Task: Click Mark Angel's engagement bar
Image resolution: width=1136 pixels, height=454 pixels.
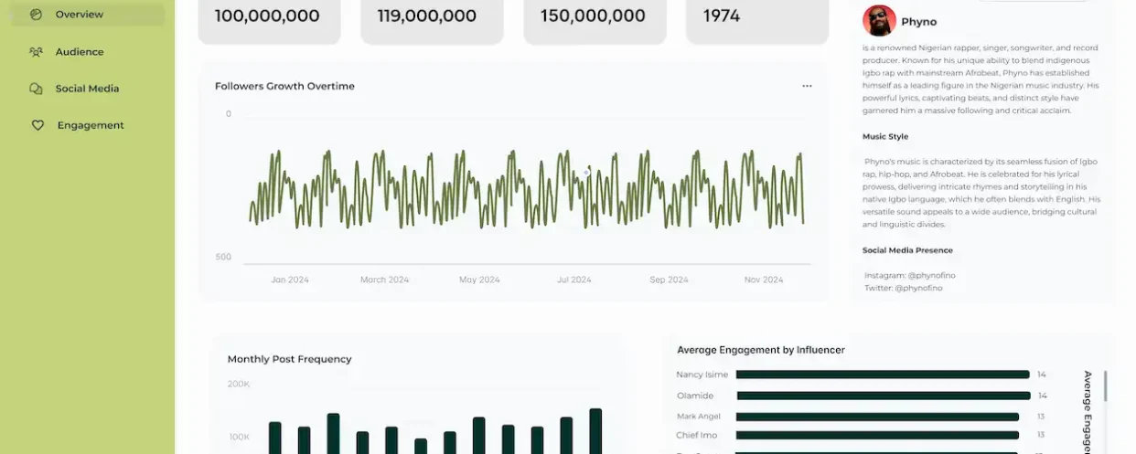Action: 877,417
